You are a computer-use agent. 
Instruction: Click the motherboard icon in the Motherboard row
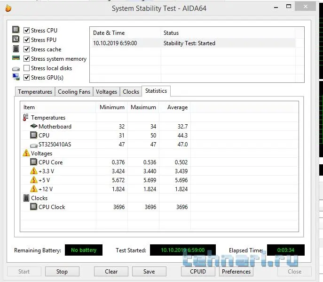[34, 126]
